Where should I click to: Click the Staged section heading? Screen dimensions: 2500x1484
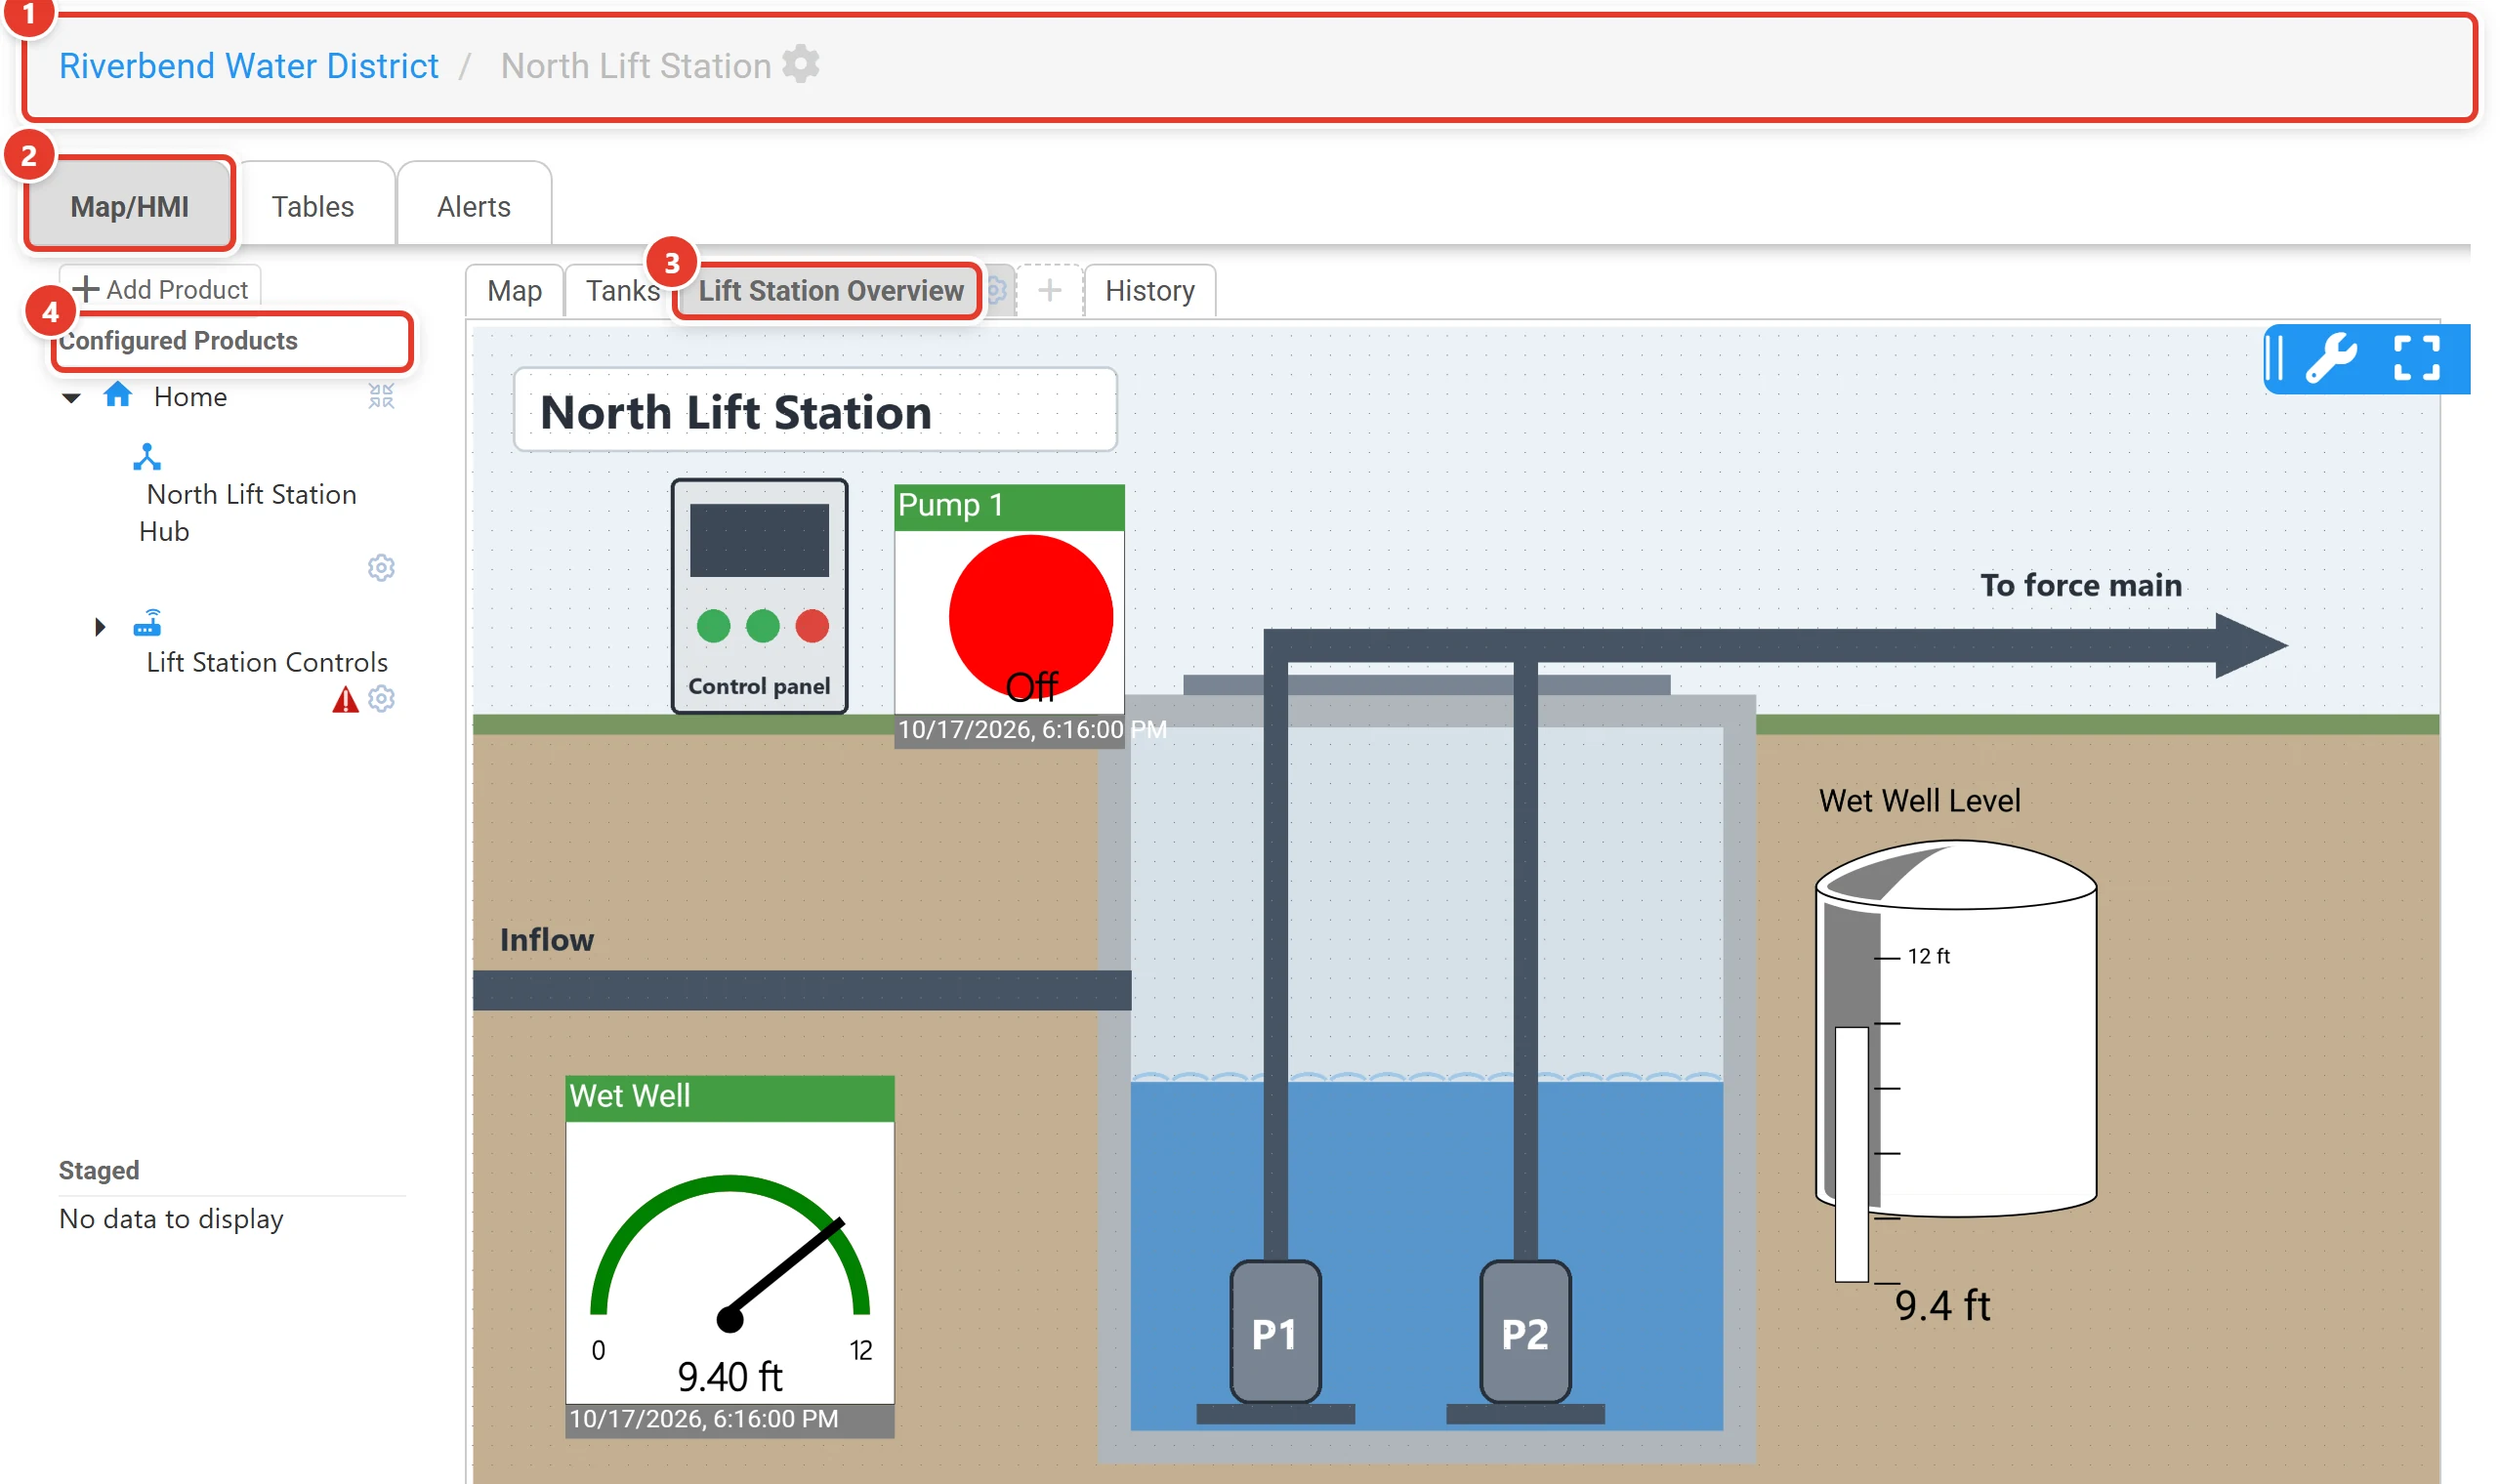[99, 1170]
